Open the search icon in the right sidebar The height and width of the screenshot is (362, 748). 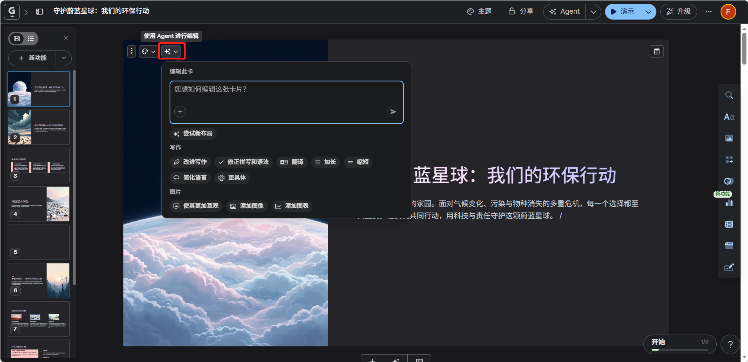point(729,95)
